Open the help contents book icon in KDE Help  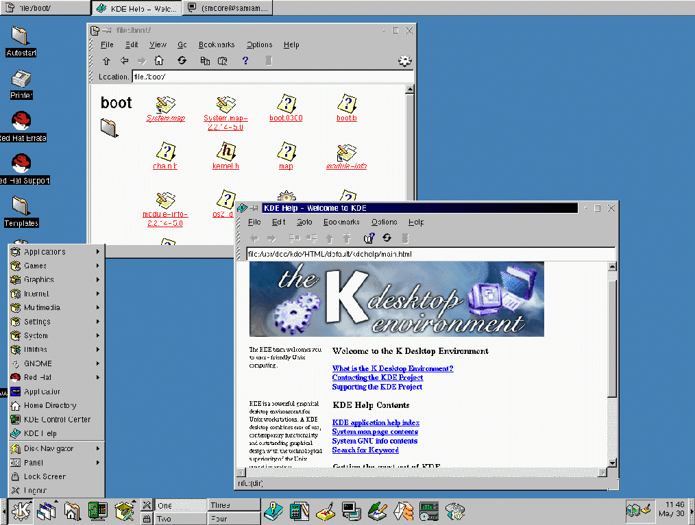tap(369, 238)
